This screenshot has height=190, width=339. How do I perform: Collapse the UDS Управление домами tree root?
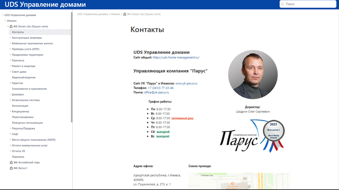coord(3,15)
